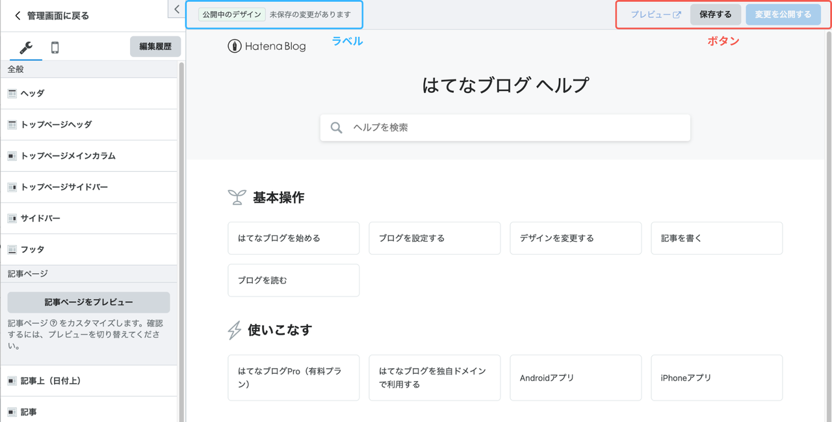Open Androidアプリ card

(576, 378)
